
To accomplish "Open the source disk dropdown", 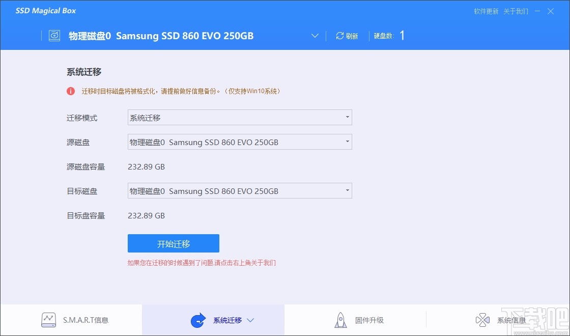I will 240,142.
